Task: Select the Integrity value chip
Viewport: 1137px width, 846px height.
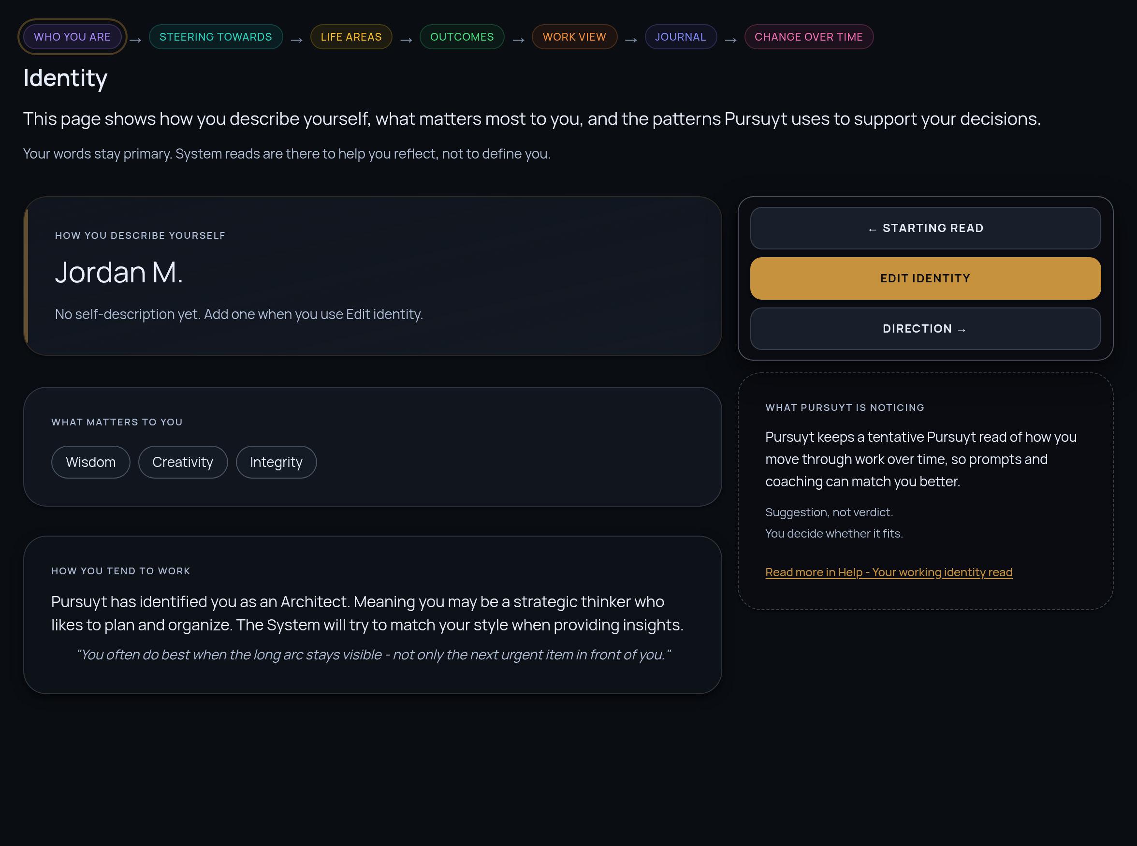Action: (x=276, y=463)
